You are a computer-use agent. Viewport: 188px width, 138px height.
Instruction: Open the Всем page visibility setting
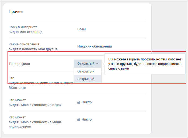click(82, 29)
